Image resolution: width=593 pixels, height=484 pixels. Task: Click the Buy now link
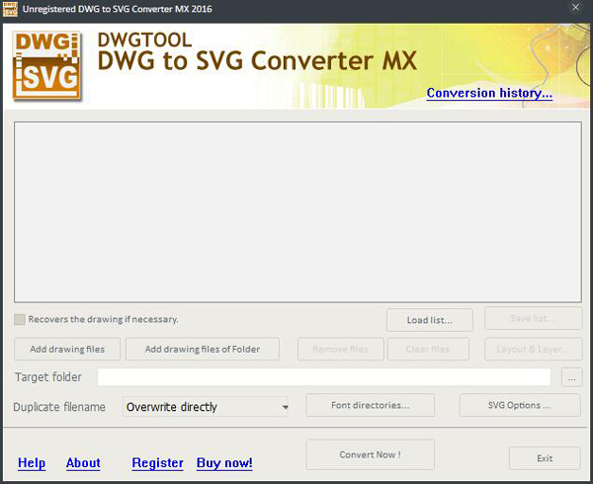pos(224,463)
